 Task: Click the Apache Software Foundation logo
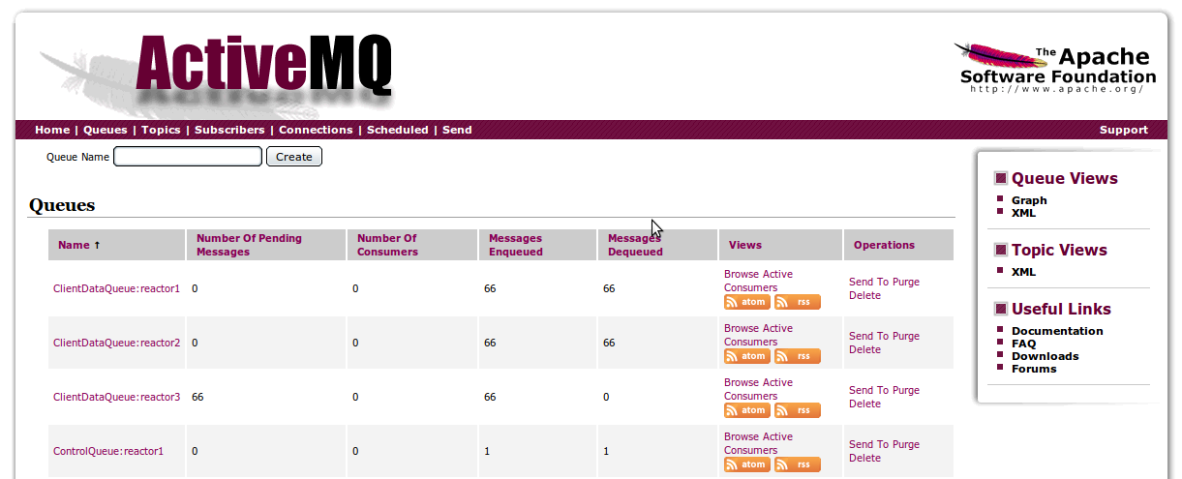point(1055,68)
